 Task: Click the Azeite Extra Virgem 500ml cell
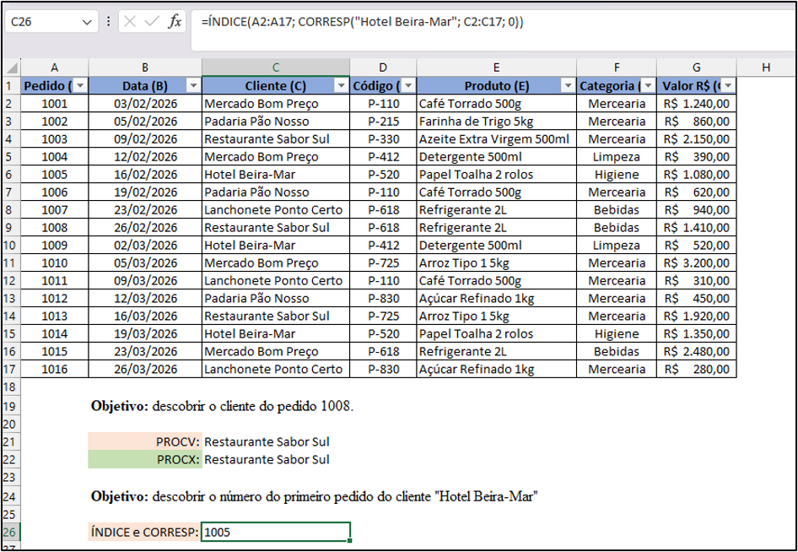tap(497, 139)
